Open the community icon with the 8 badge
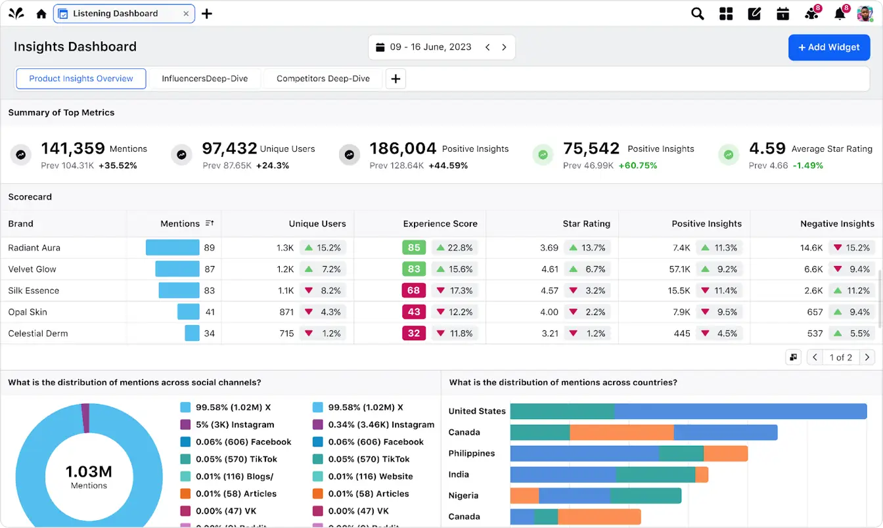The image size is (883, 528). 811,13
